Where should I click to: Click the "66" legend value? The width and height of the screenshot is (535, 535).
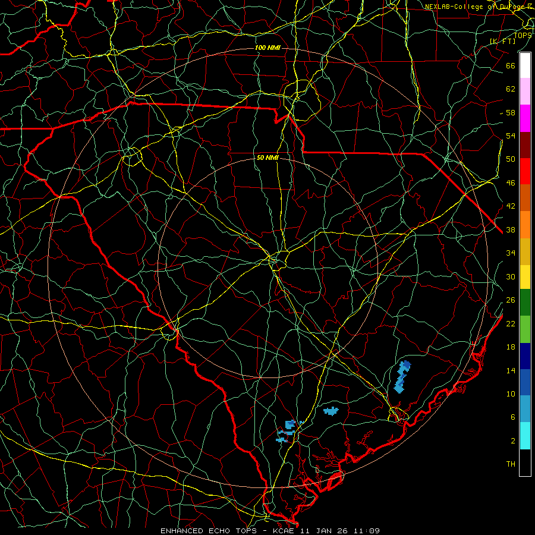coord(511,65)
